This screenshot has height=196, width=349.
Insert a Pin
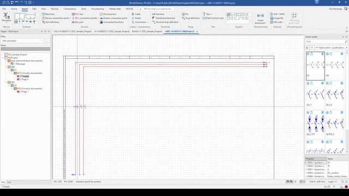point(185,14)
